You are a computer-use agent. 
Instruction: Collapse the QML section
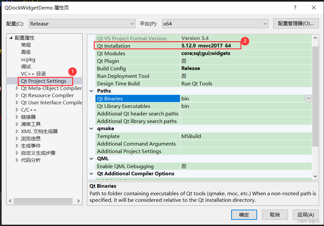(91, 158)
